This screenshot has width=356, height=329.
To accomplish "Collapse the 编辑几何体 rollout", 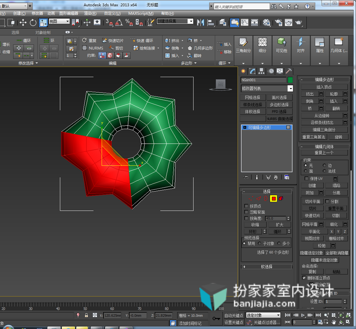I will [x=325, y=147].
